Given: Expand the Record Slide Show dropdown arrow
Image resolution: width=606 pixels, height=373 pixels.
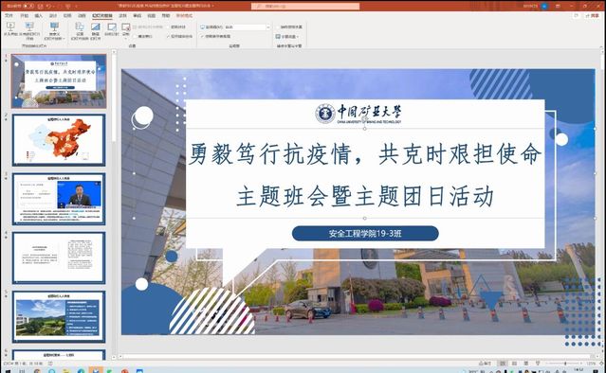Looking at the screenshot, I should coord(125,39).
